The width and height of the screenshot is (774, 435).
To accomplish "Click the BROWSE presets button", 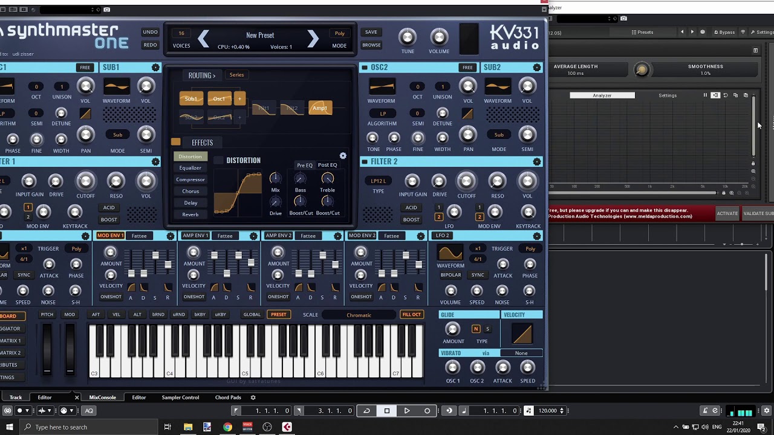I will pyautogui.click(x=371, y=45).
